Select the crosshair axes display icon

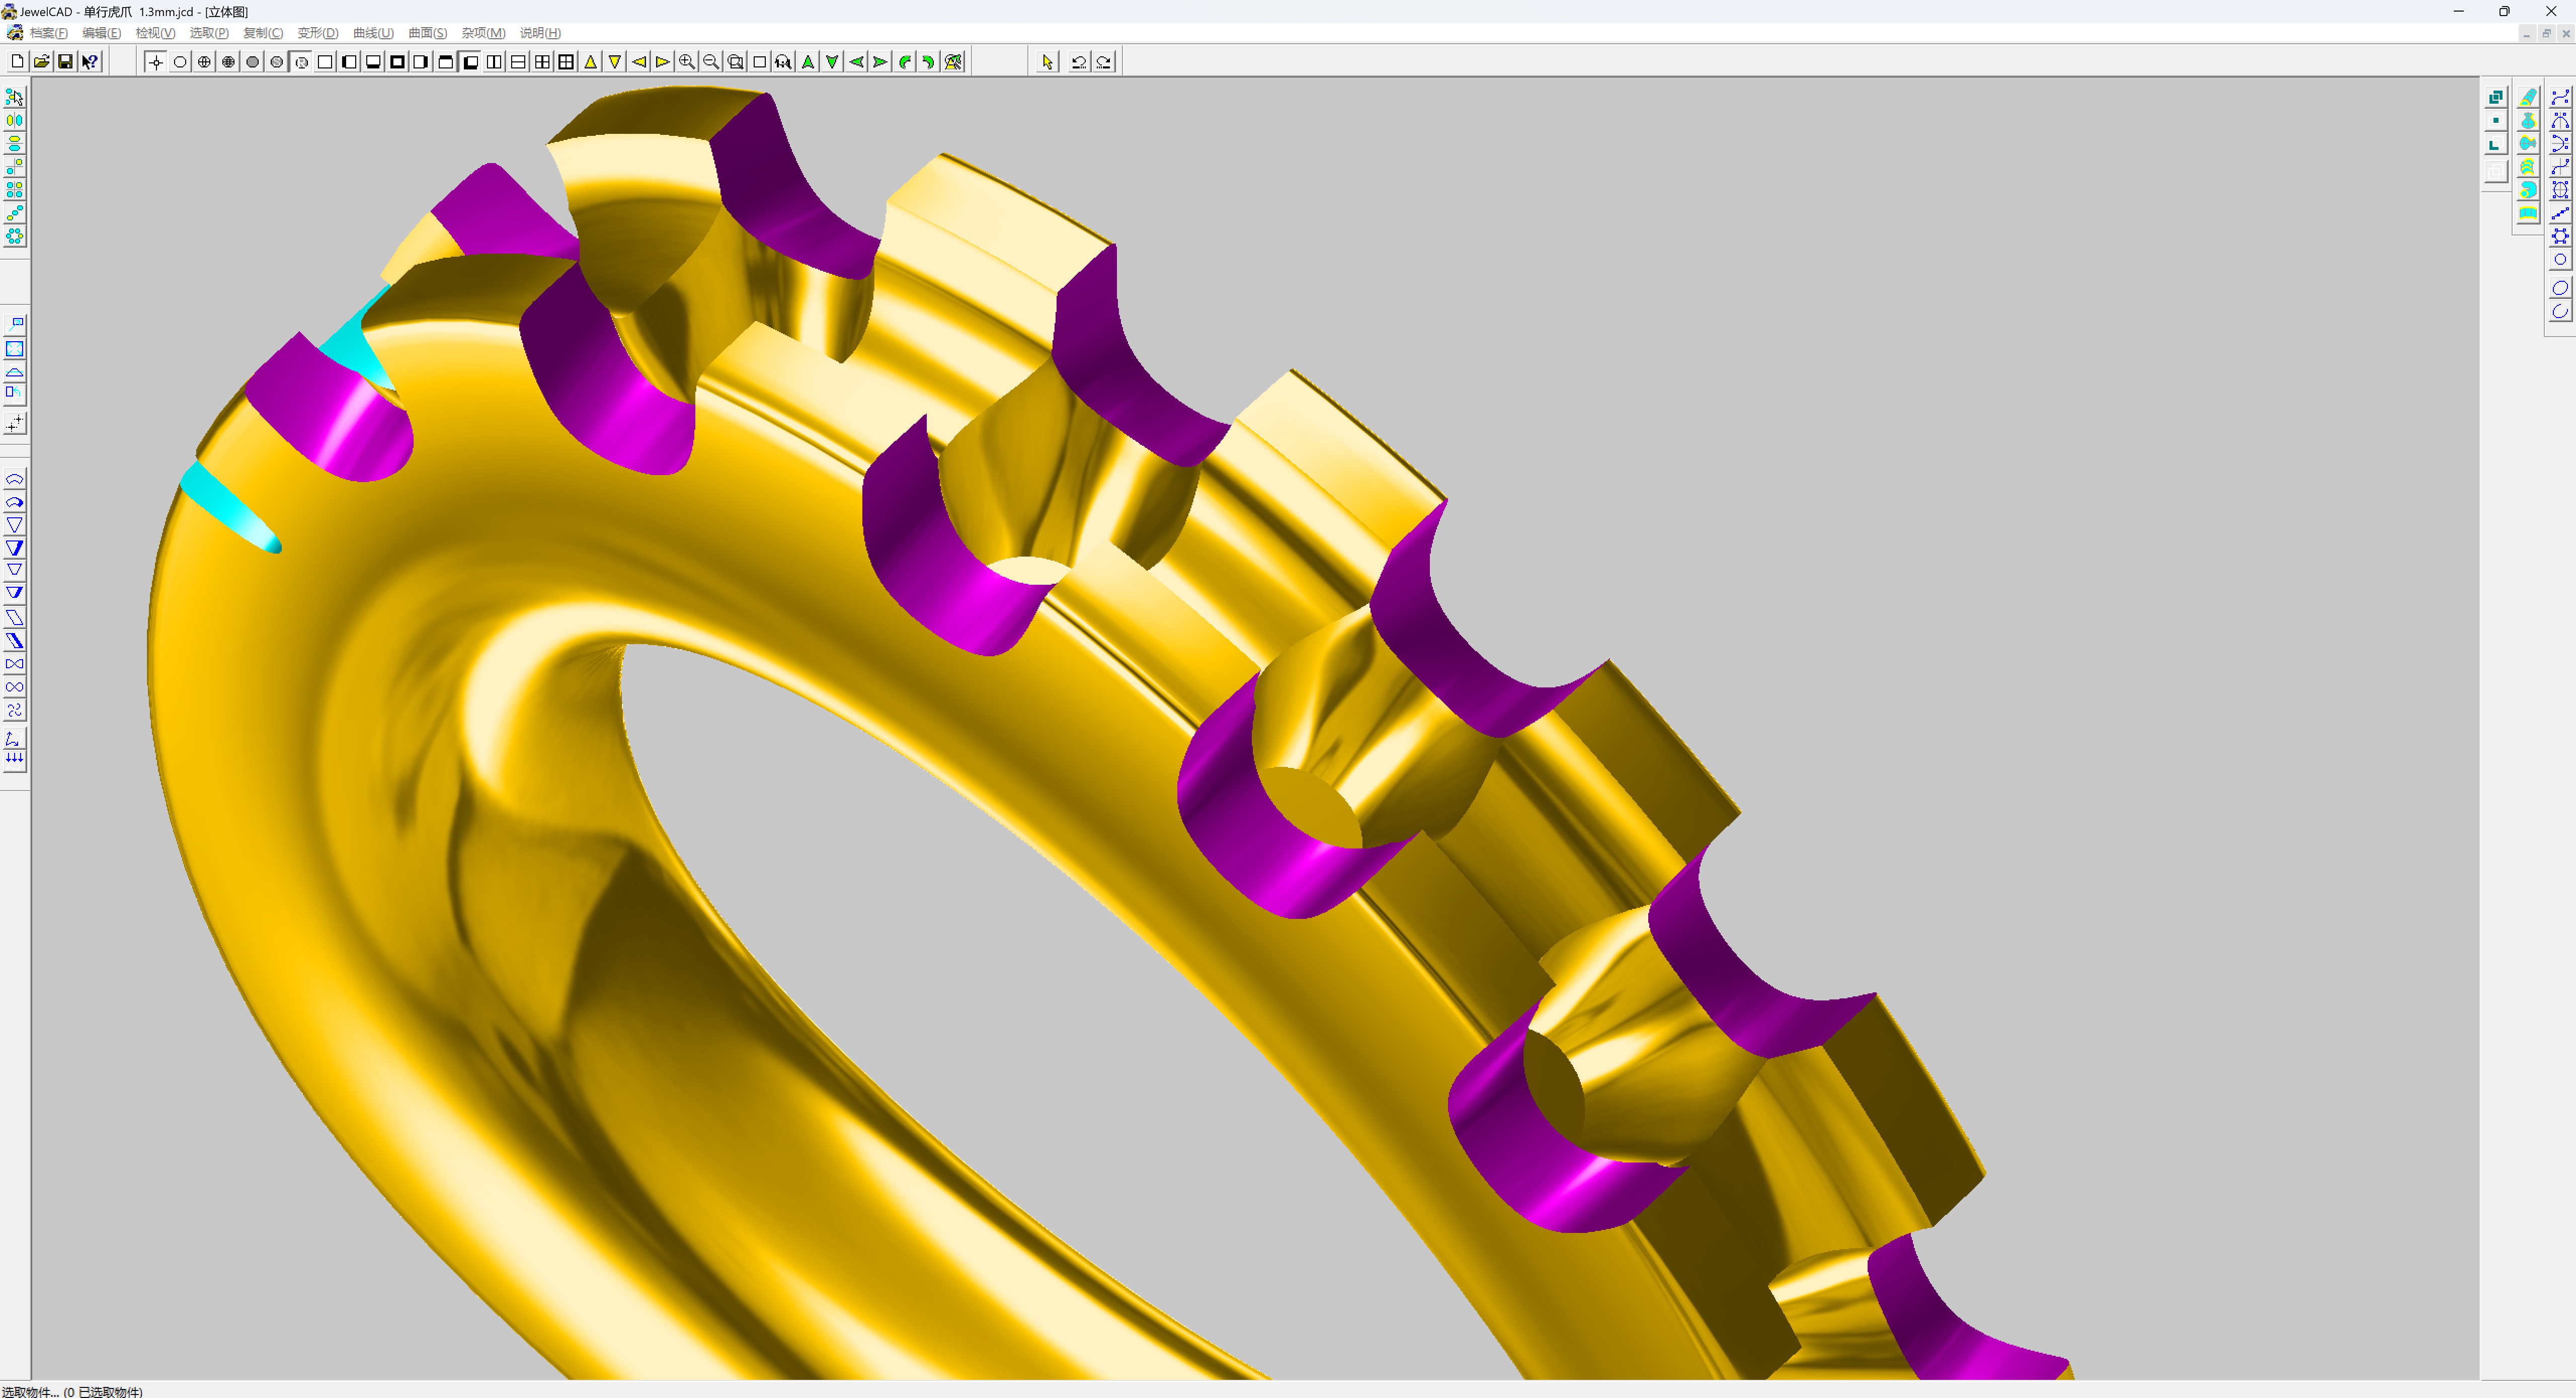pyautogui.click(x=156, y=62)
